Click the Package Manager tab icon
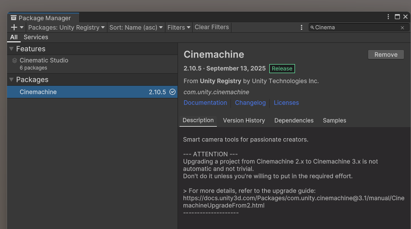This screenshot has height=229, width=411. coord(14,18)
